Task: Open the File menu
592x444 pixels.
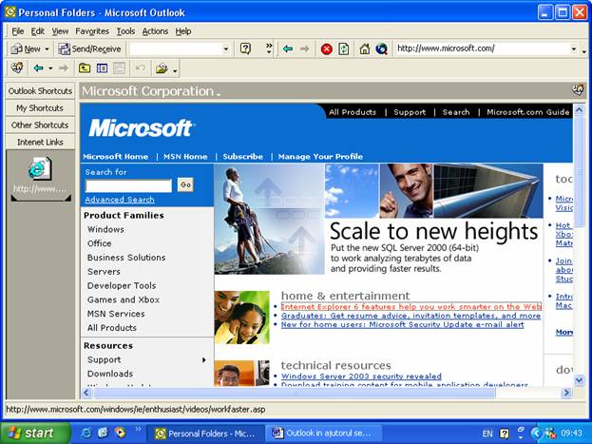Action: pos(18,31)
